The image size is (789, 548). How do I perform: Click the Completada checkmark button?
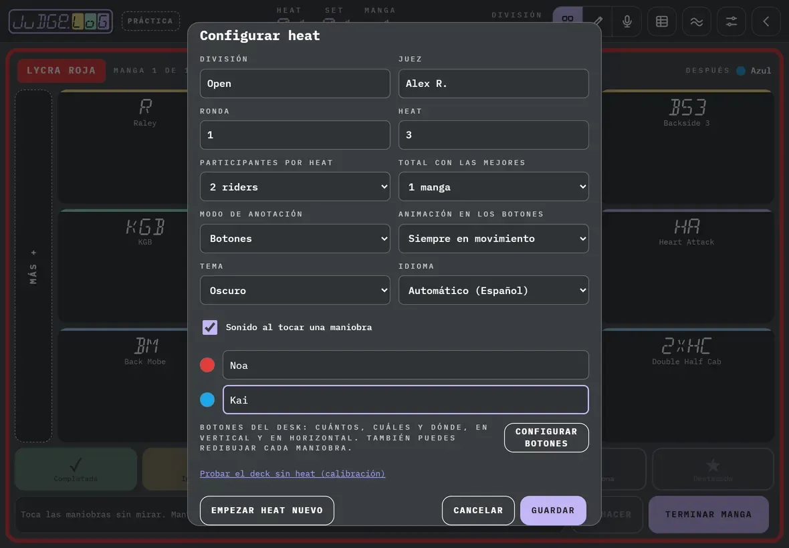76,469
